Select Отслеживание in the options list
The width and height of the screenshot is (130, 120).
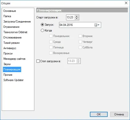click(x=12, y=38)
